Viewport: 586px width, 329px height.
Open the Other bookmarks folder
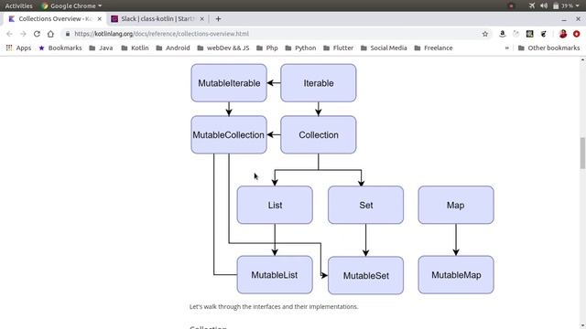[549, 48]
